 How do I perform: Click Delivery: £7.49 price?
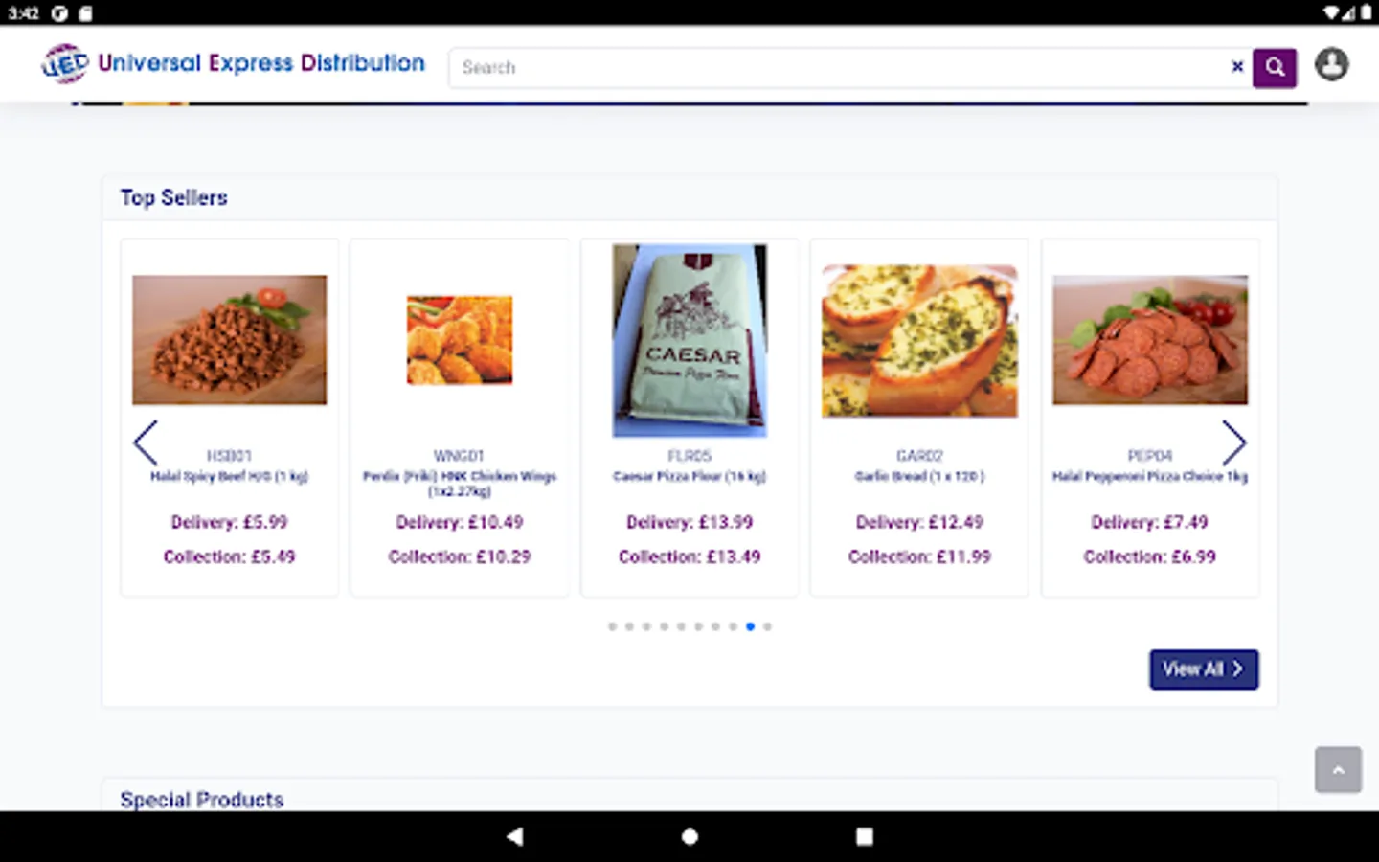[1150, 522]
